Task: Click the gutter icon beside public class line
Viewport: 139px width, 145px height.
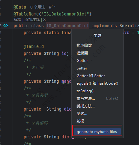Action: pyautogui.click(x=6, y=26)
